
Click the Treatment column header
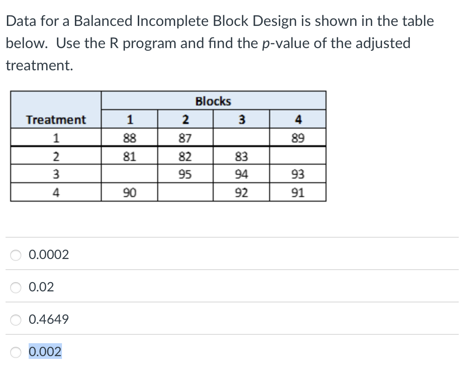(56, 119)
